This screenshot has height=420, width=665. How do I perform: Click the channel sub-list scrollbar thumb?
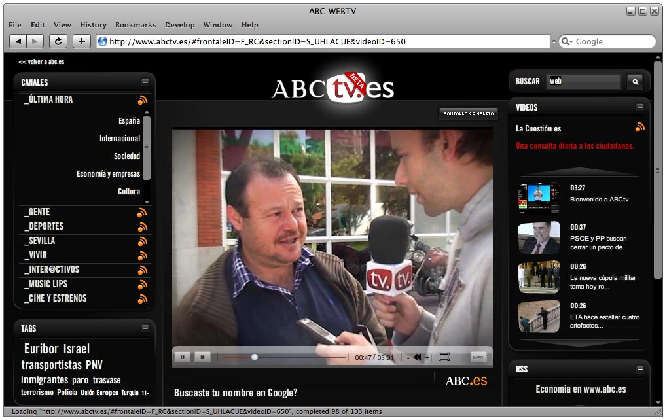click(147, 148)
